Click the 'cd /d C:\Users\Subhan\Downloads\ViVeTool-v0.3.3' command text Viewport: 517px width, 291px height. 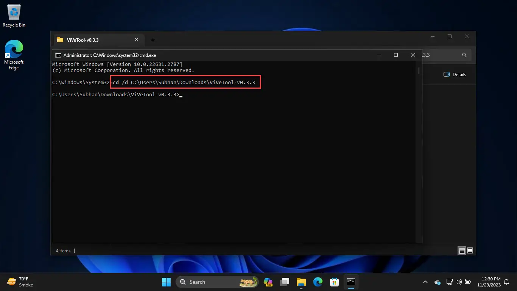click(184, 83)
